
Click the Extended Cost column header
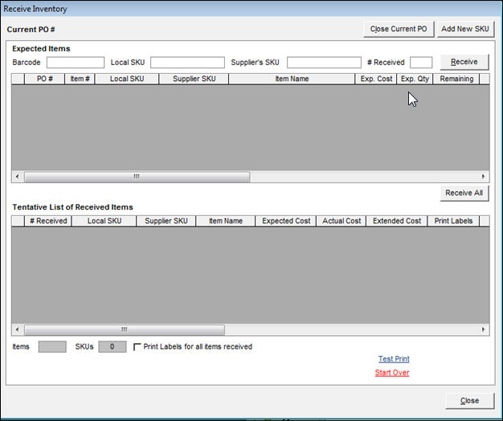(x=397, y=221)
